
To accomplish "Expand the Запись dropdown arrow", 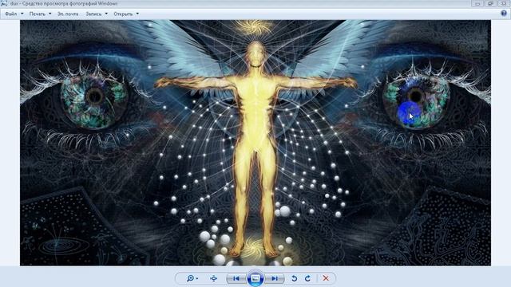I will pyautogui.click(x=106, y=14).
